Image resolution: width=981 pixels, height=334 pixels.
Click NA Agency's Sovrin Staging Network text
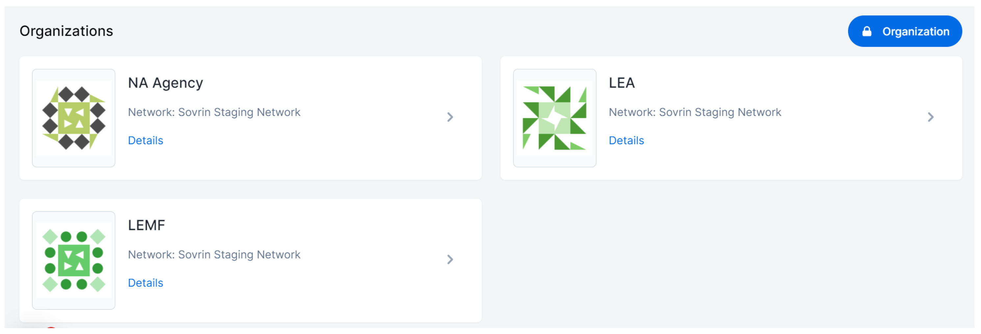(x=214, y=112)
